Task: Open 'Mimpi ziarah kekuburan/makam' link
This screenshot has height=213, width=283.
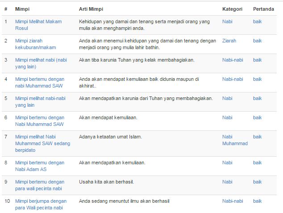Action: point(35,44)
